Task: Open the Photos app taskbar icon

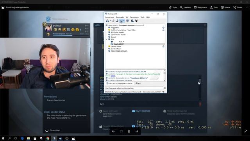Action: [73, 138]
